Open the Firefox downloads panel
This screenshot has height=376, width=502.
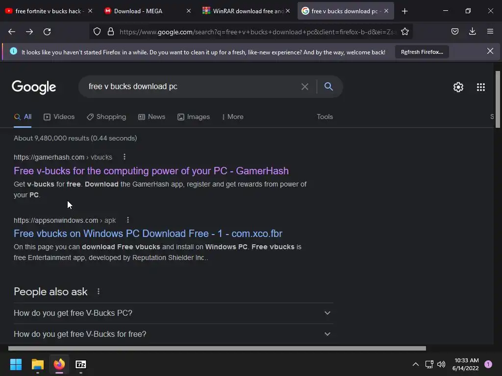[x=472, y=31]
